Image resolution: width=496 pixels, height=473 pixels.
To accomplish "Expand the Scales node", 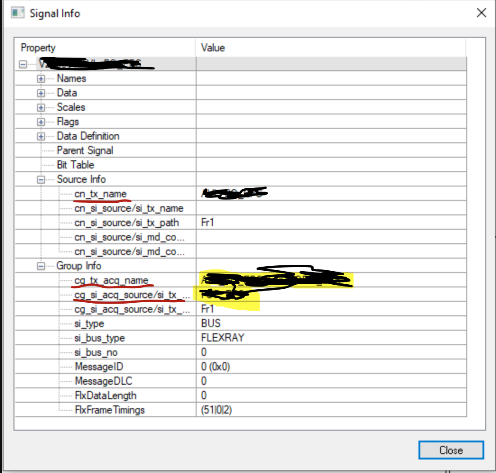I will (41, 107).
